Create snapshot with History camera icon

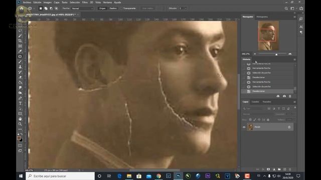(x=284, y=96)
